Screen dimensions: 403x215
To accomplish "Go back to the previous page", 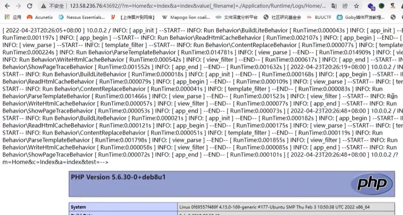I will coord(7,6).
